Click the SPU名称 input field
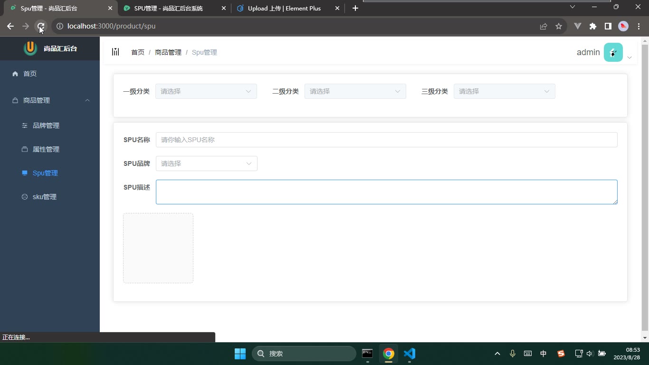649x365 pixels. tap(387, 140)
